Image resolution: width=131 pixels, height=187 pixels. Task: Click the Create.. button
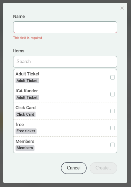(103, 168)
